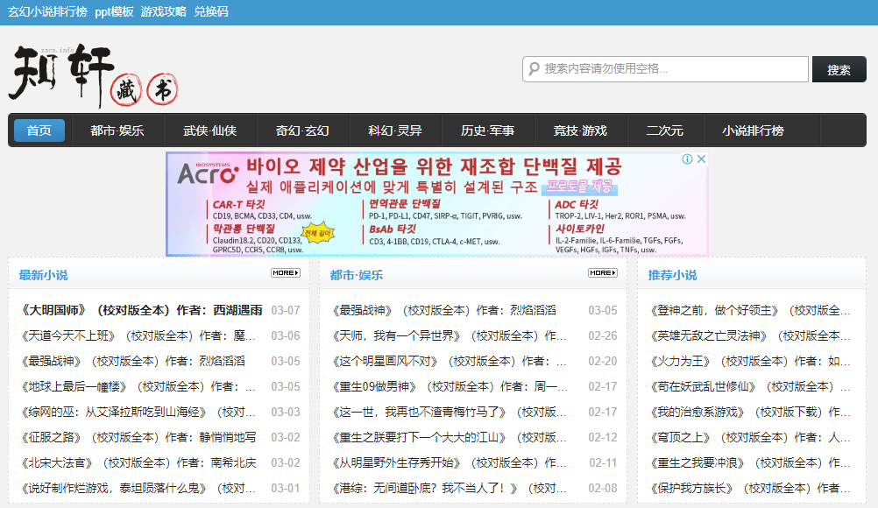Select the 首页 navigation tab
Screen dimensions: 878x508
(x=39, y=131)
